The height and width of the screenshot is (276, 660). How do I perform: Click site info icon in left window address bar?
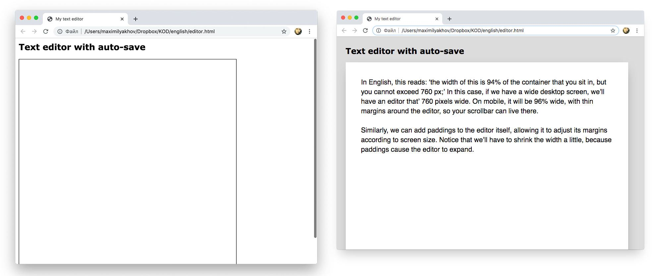coord(60,31)
